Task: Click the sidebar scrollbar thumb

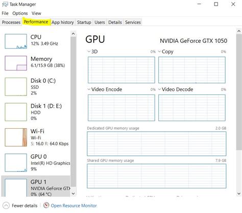Action: 73,111
